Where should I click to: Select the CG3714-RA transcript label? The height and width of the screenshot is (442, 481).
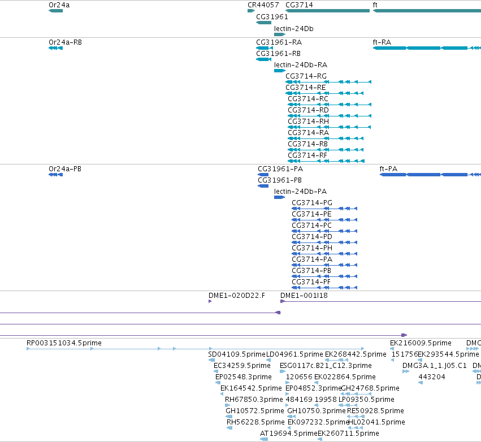[x=308, y=133]
